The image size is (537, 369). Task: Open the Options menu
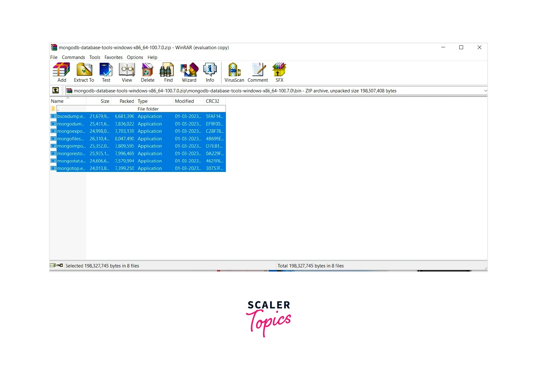pyautogui.click(x=135, y=57)
